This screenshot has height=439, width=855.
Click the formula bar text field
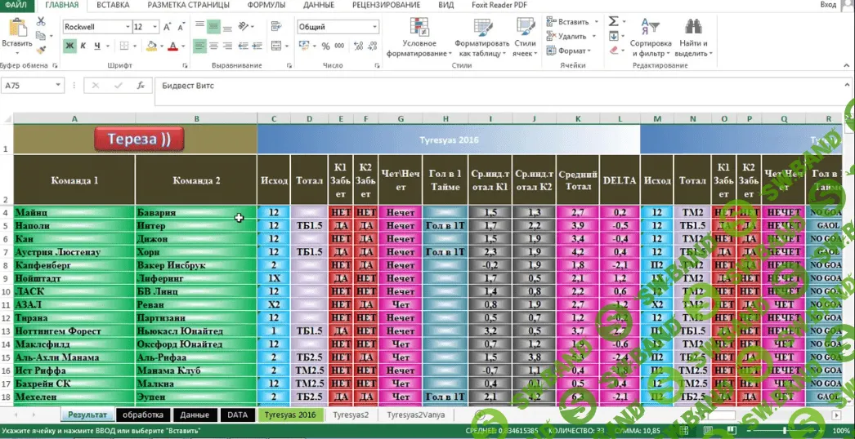(490, 86)
